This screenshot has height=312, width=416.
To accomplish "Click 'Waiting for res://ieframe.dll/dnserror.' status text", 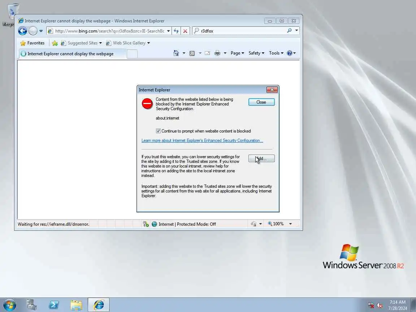I will tap(53, 224).
